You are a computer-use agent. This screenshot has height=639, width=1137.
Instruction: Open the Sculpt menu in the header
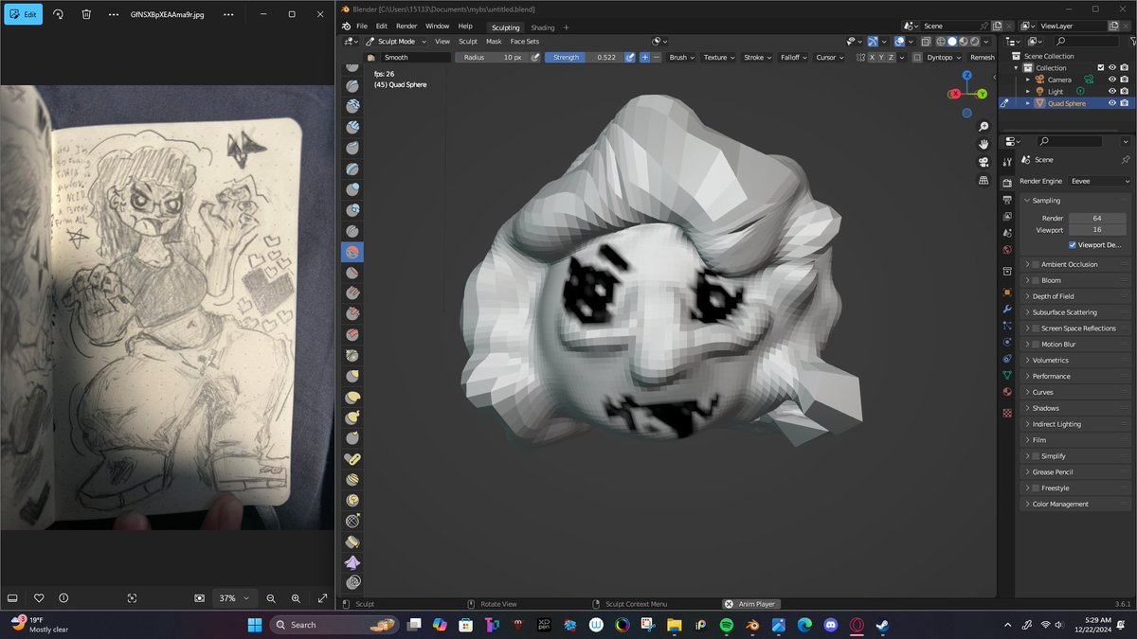[467, 41]
